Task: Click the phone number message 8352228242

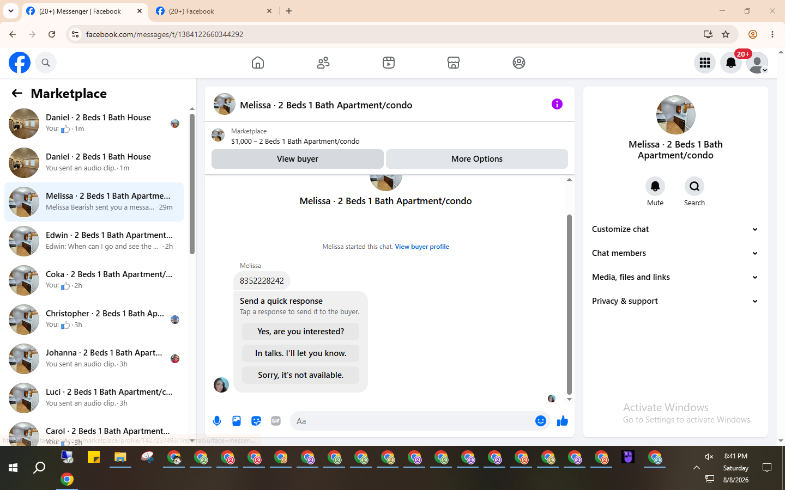Action: click(262, 281)
